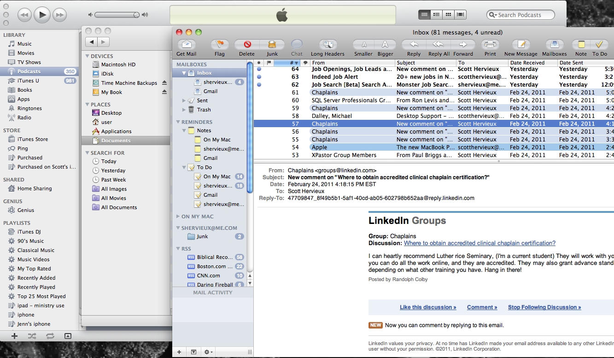Viewport: 614px width, 358px height.
Task: Make text Bigger in Mail
Action: pos(386,45)
